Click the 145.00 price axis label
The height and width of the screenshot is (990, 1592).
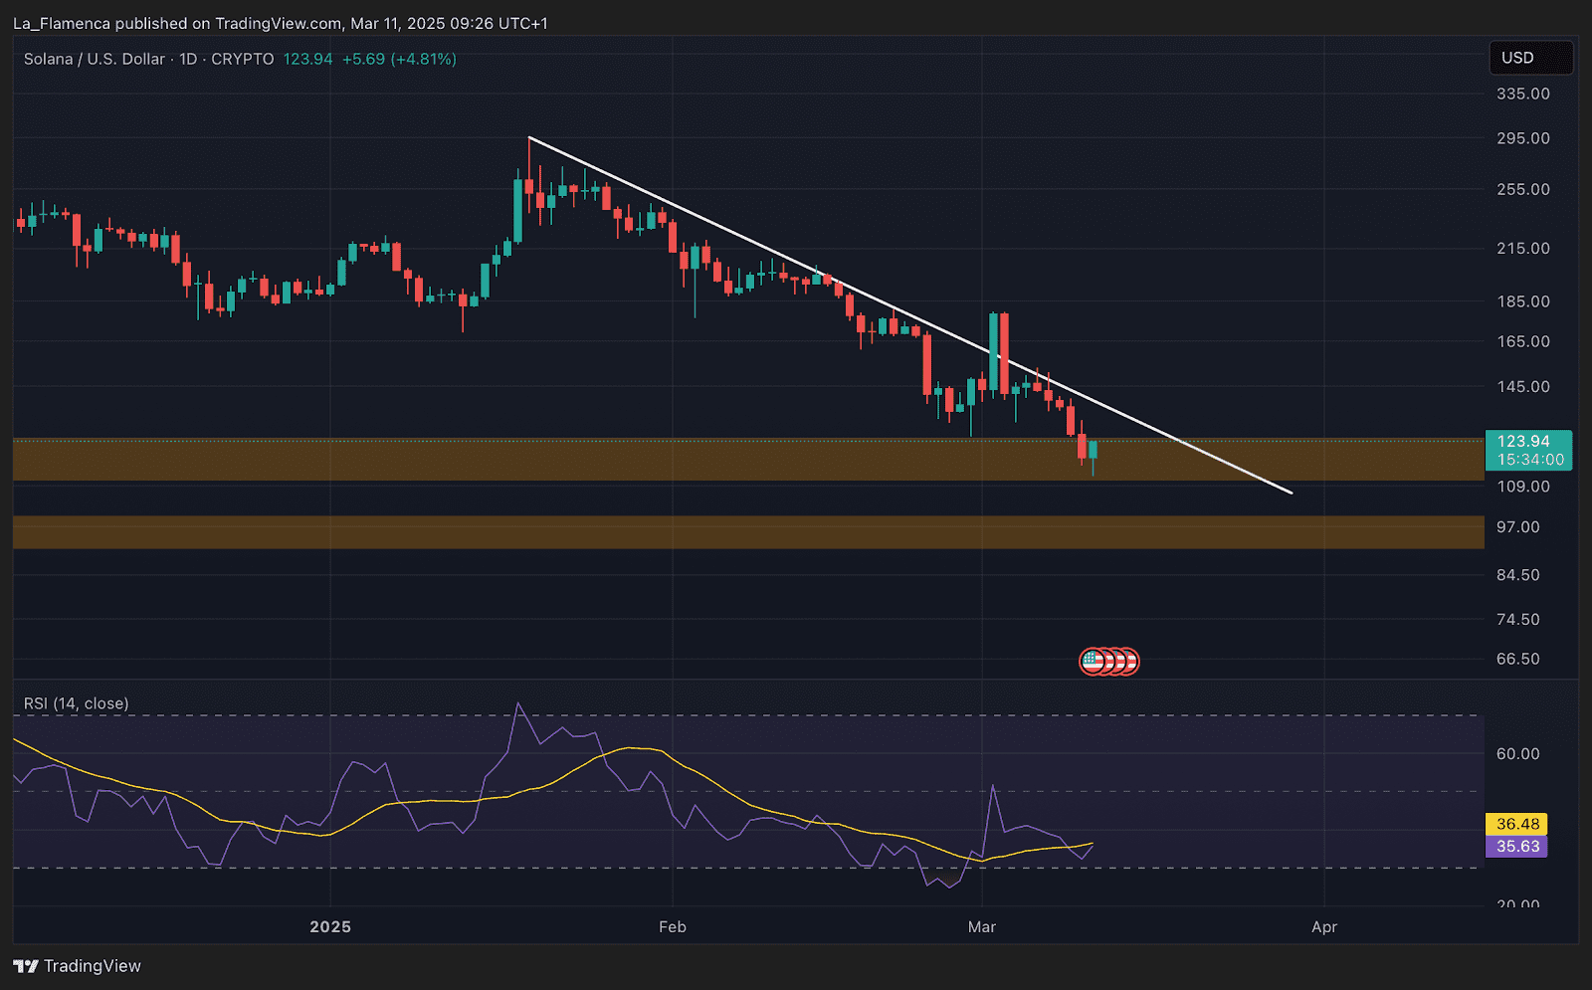click(1523, 387)
